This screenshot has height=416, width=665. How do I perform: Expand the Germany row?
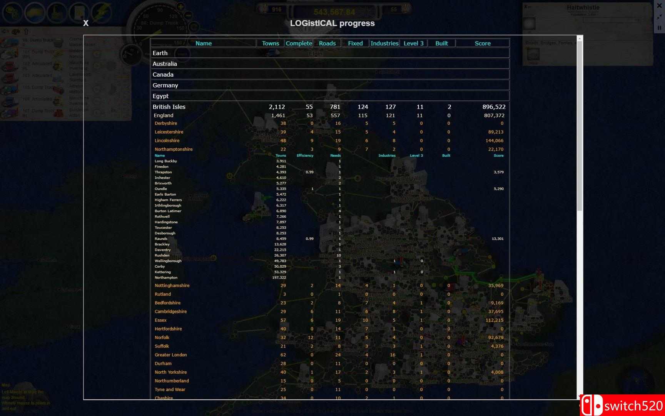tap(165, 86)
